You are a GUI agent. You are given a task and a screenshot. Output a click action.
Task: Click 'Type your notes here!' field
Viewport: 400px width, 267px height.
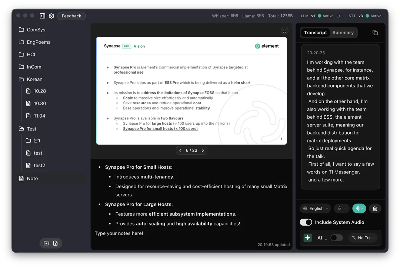(119, 233)
